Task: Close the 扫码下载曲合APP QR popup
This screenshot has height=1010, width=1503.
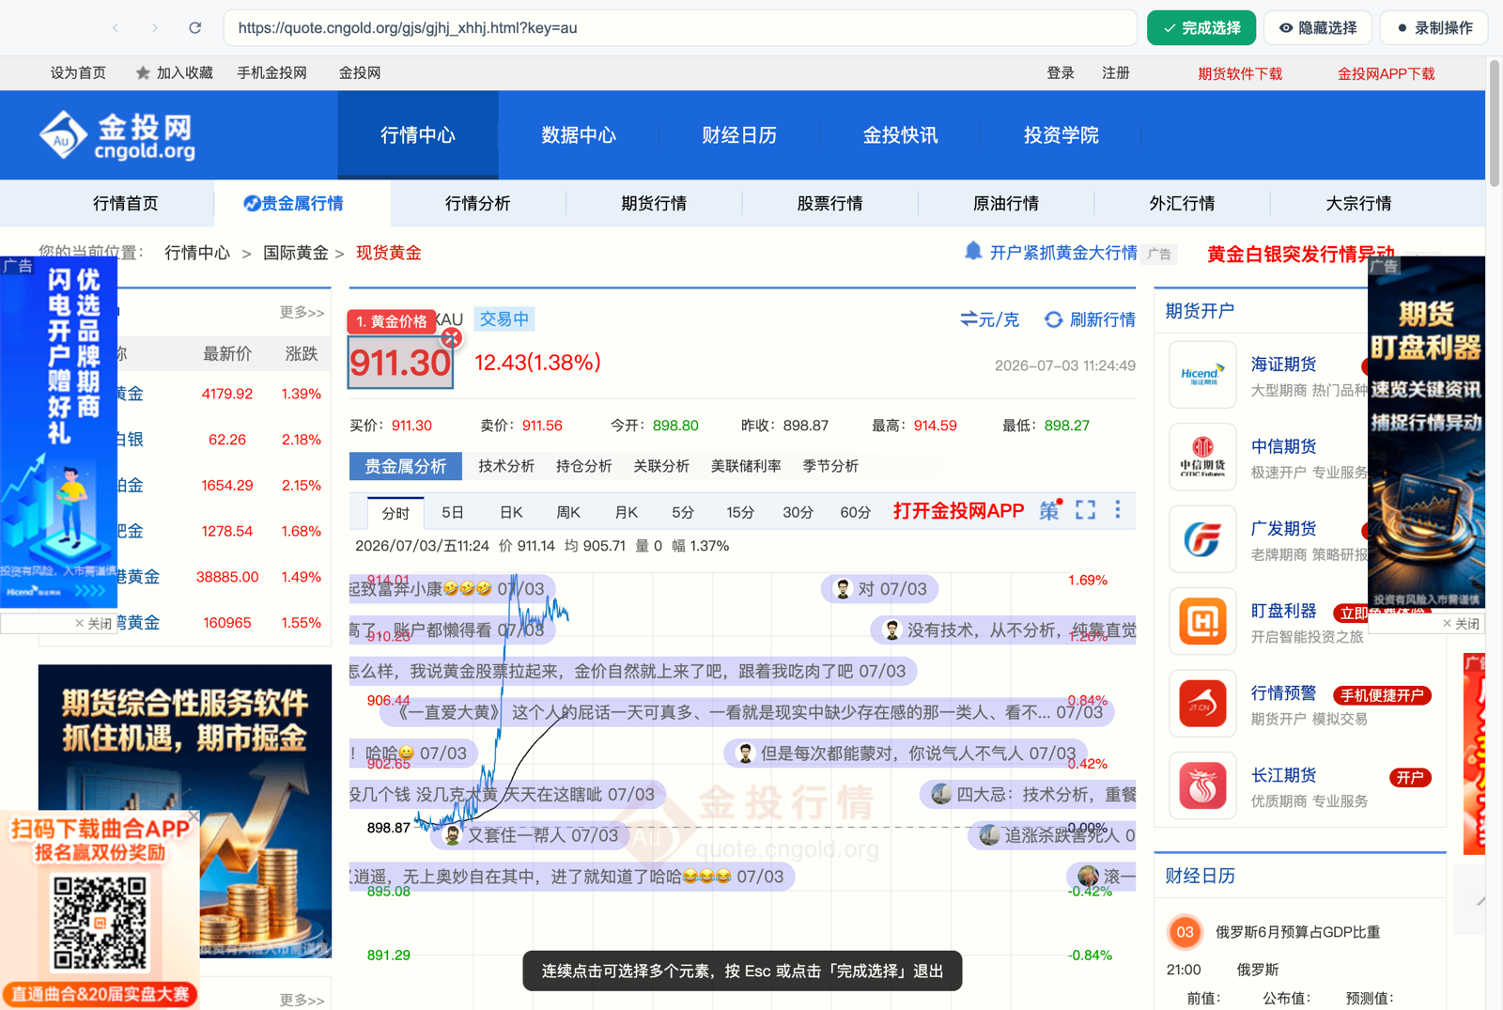Action: coord(194,817)
